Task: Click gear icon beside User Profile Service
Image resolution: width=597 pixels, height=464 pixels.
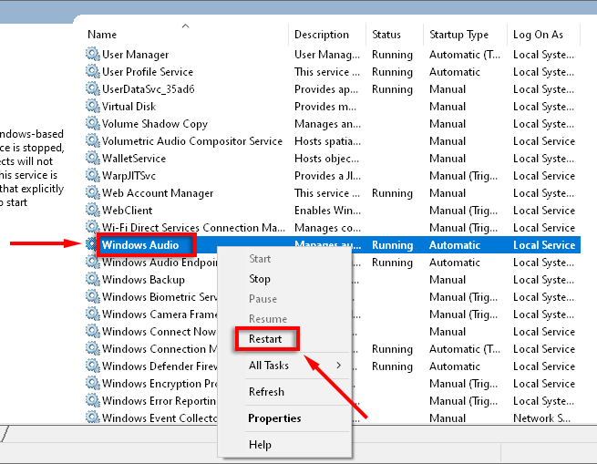Action: (93, 71)
